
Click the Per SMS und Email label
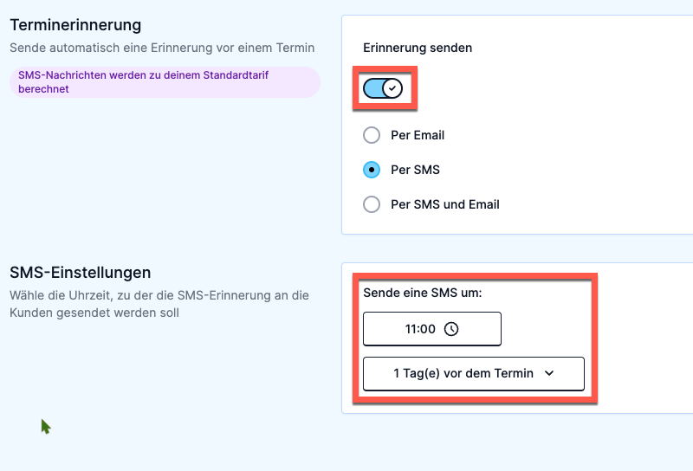(445, 204)
